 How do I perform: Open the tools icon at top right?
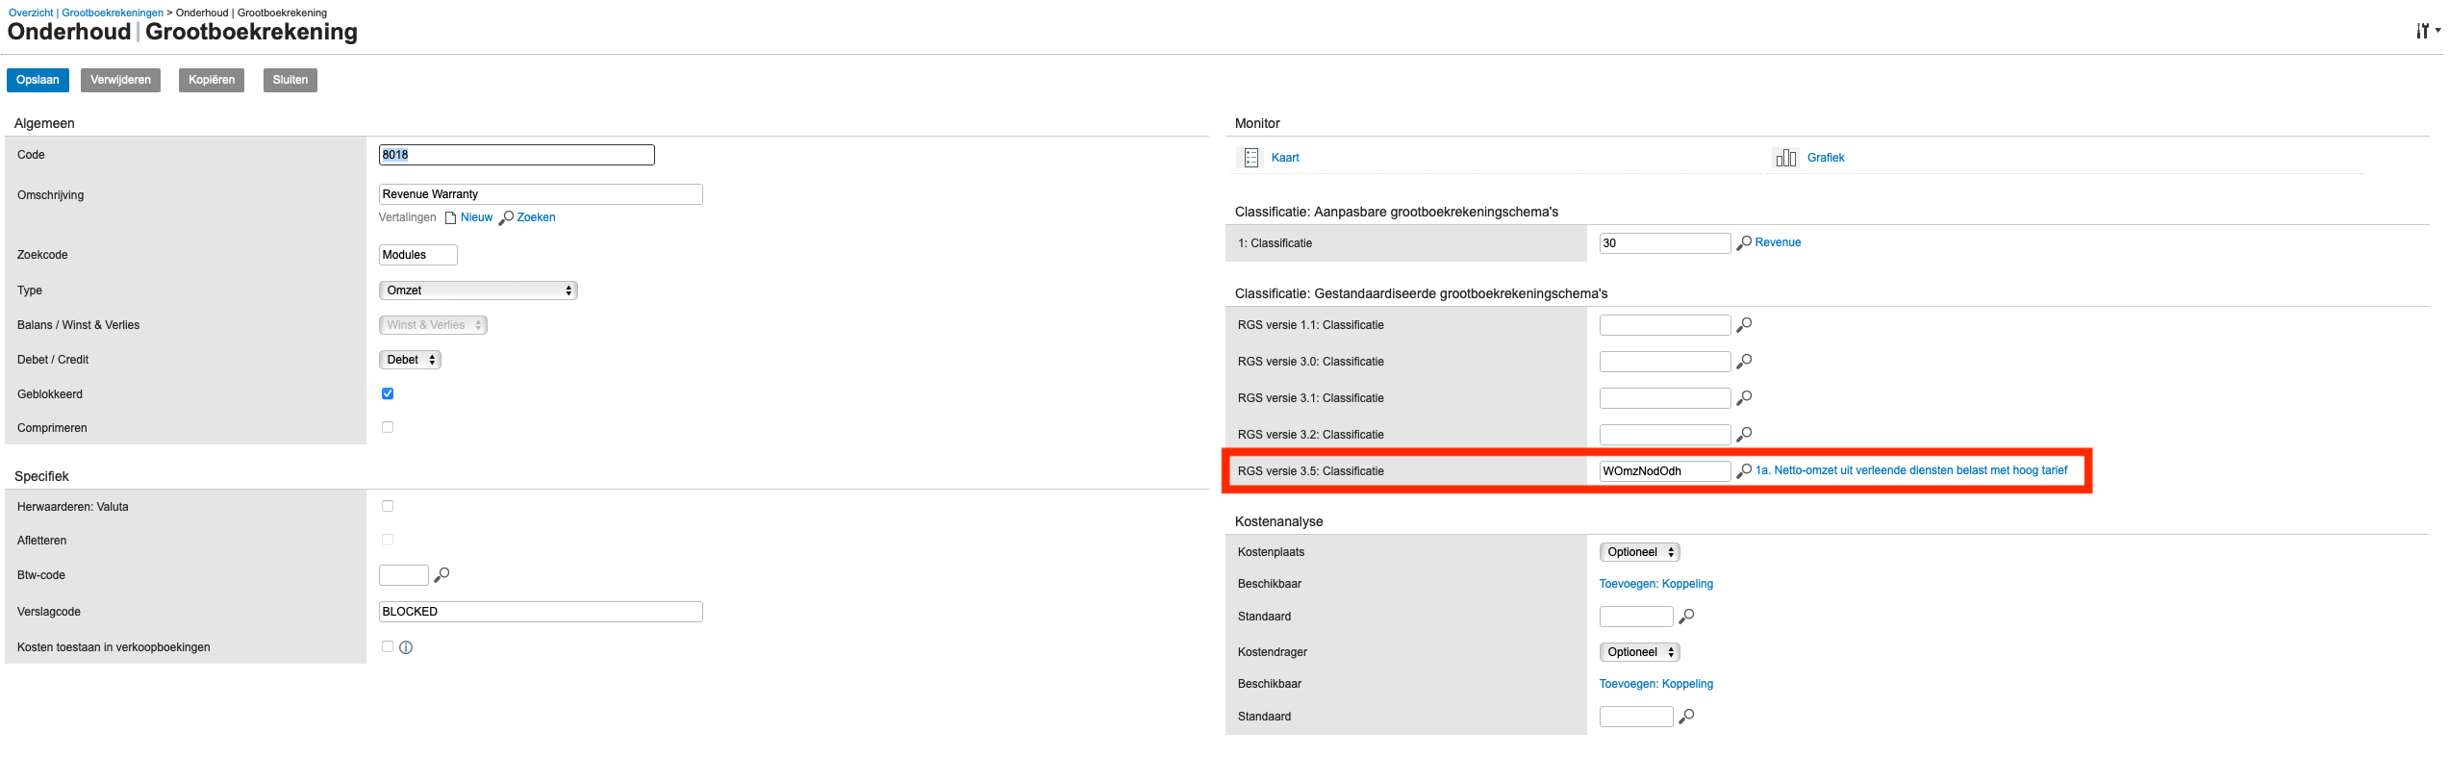pyautogui.click(x=2425, y=31)
